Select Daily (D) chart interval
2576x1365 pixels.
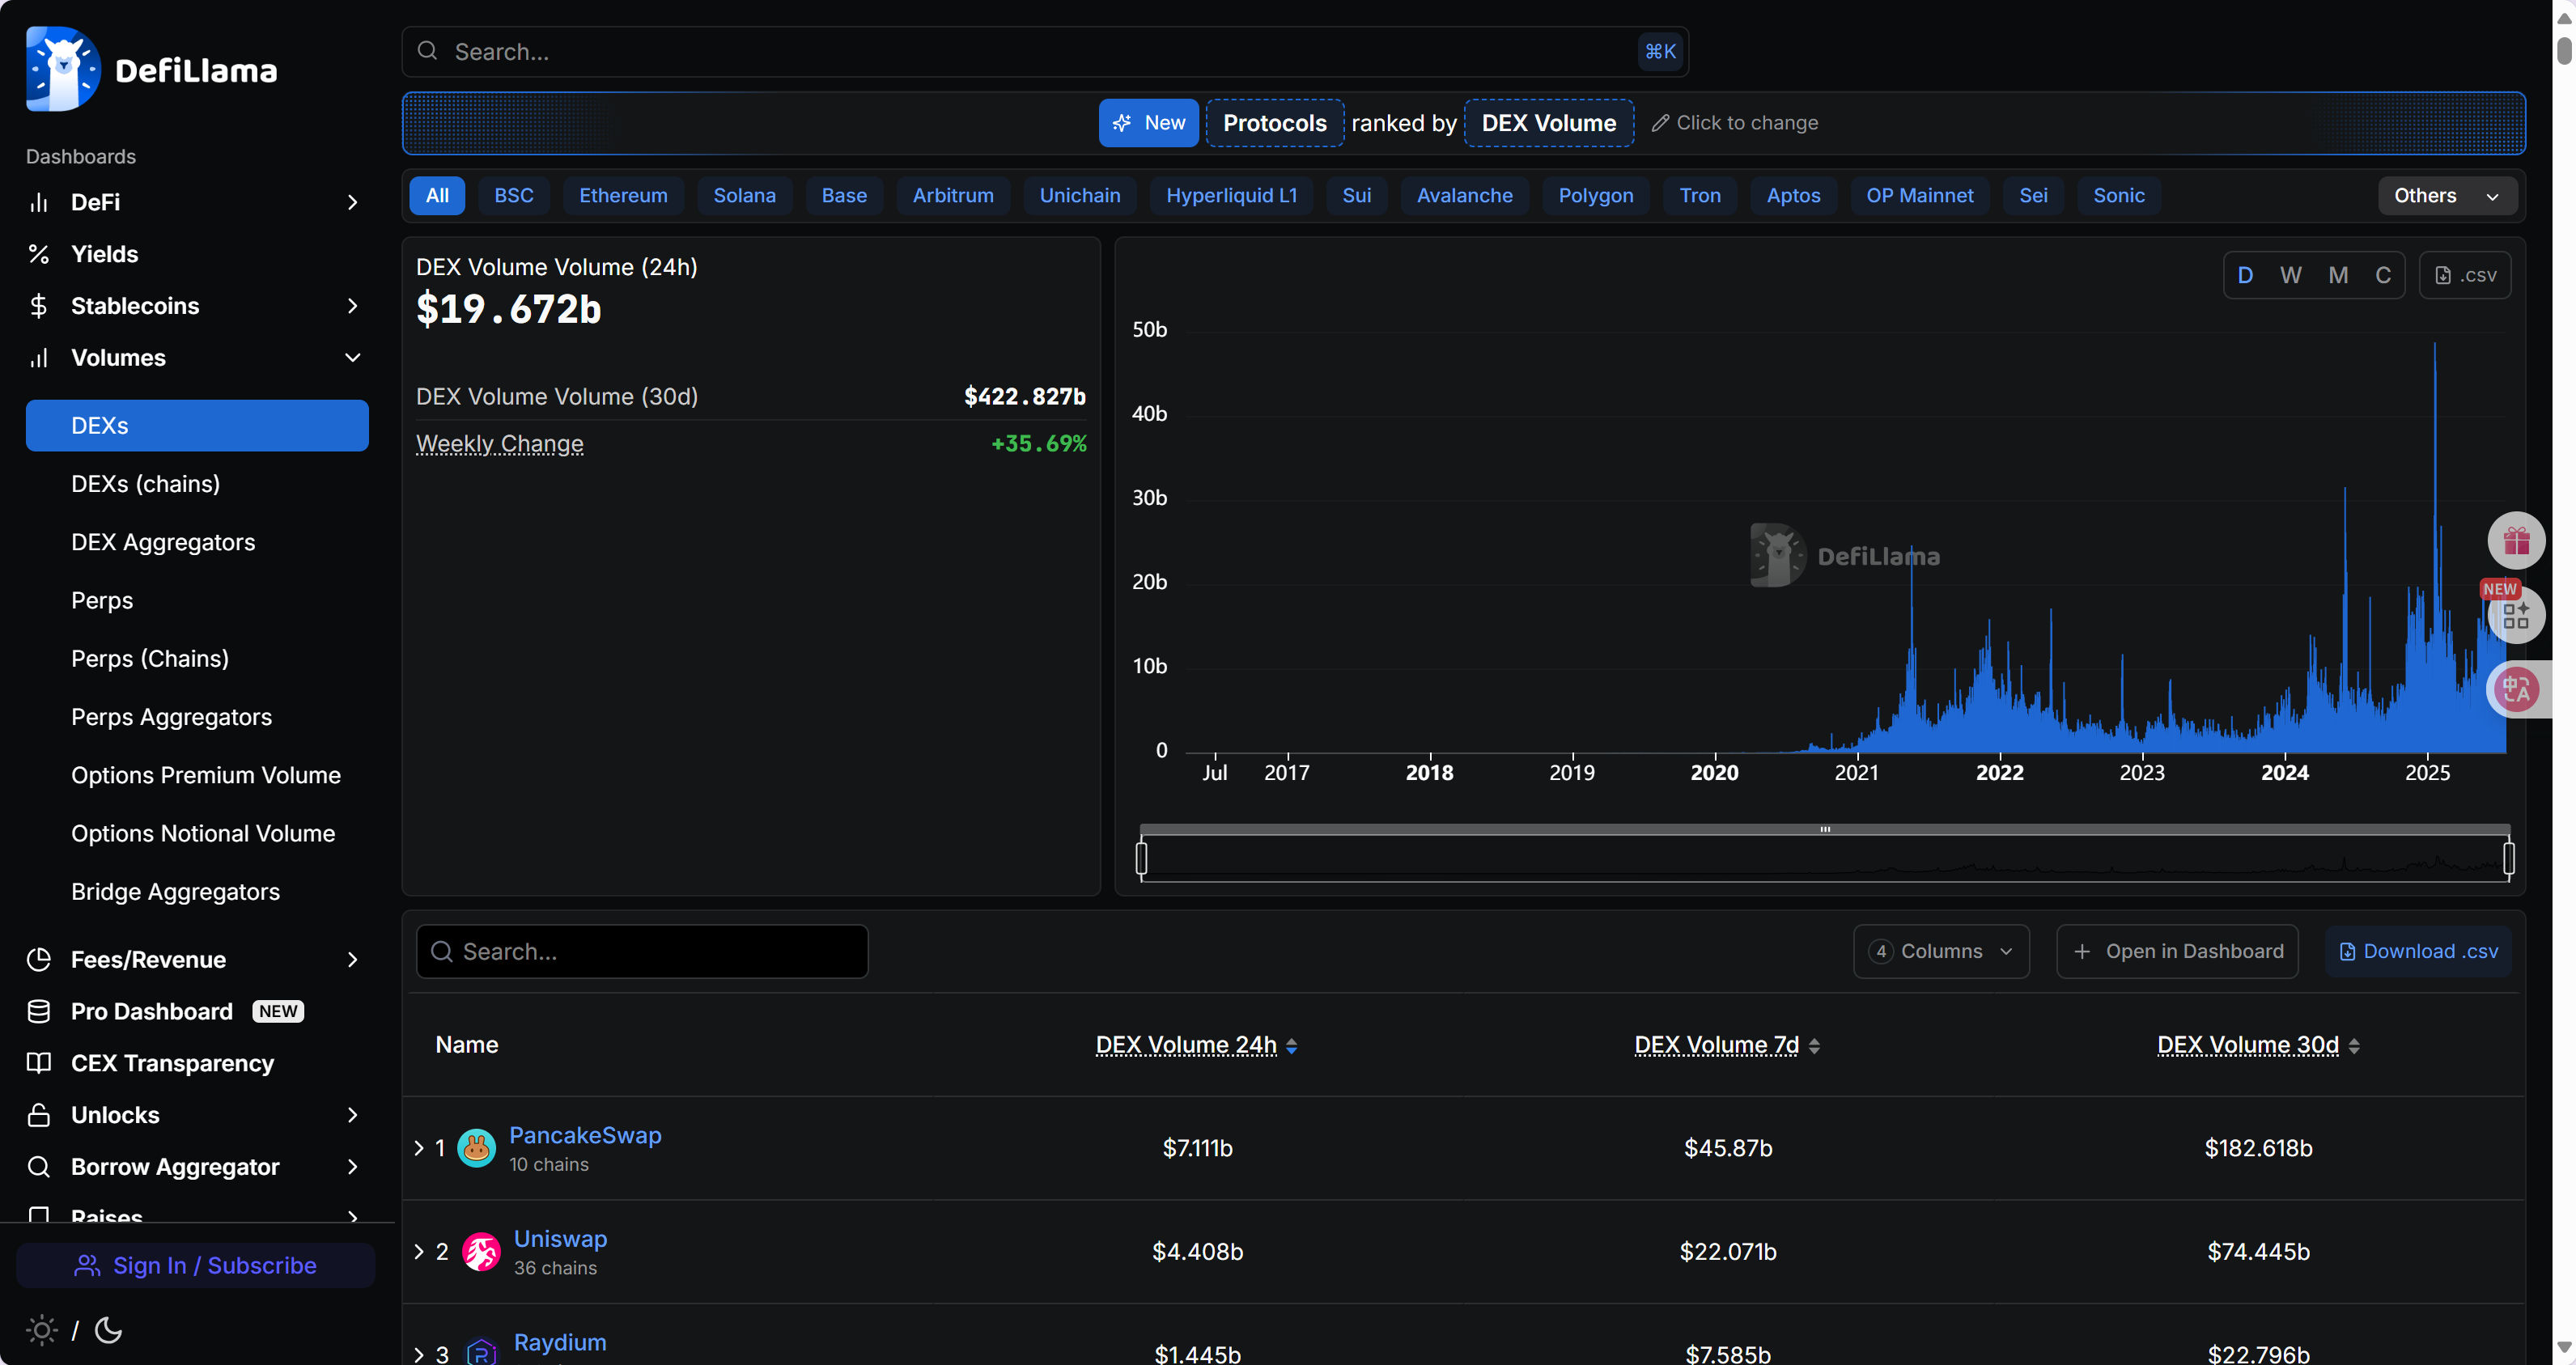(2245, 275)
